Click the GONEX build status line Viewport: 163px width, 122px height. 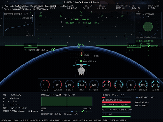pyautogui.click(x=64, y=120)
